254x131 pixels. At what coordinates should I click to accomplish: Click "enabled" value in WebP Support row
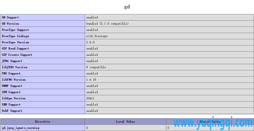coord(92,111)
